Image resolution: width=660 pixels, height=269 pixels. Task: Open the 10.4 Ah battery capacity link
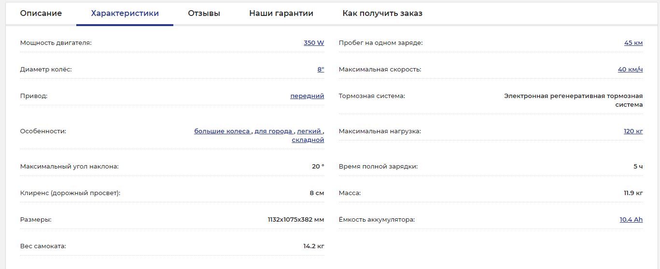tap(632, 219)
